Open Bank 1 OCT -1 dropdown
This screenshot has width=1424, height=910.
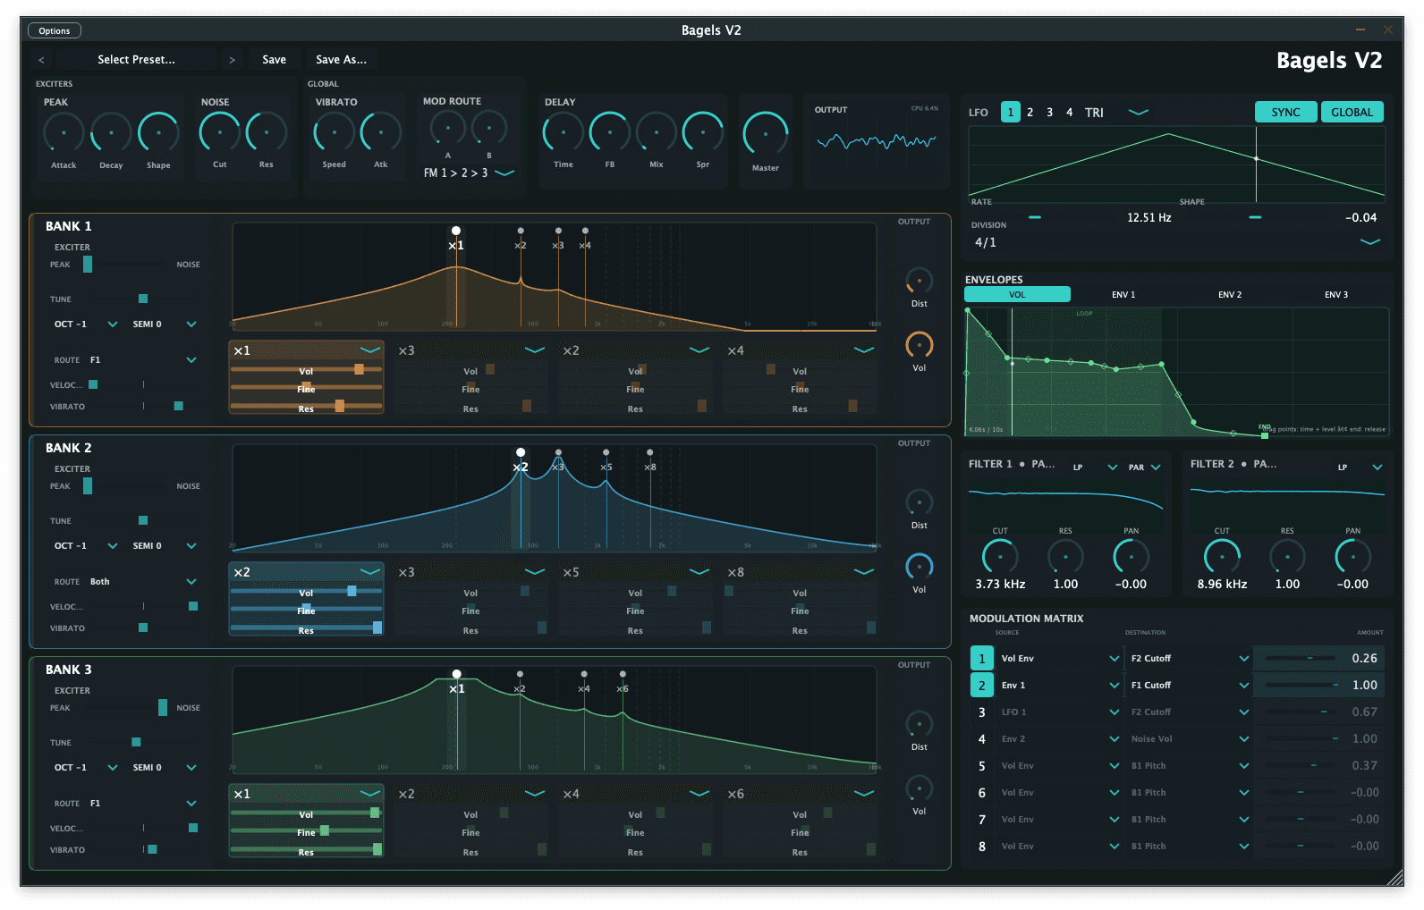(86, 324)
